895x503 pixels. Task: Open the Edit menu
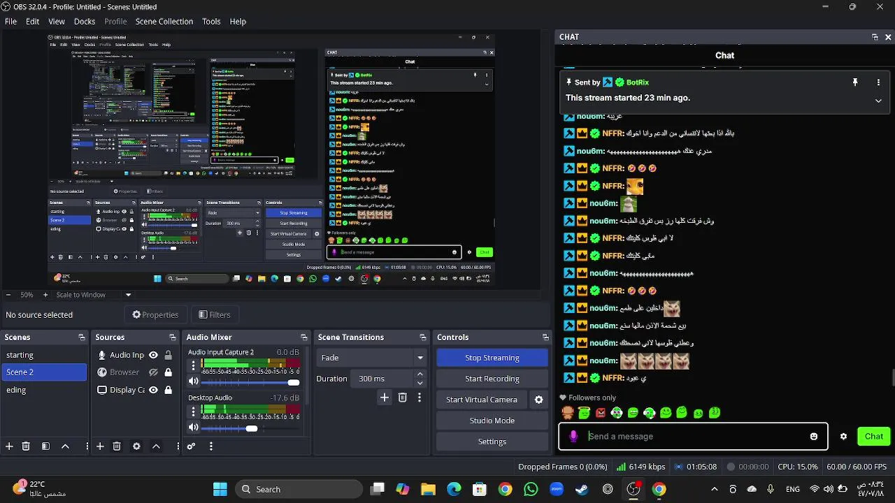click(32, 22)
